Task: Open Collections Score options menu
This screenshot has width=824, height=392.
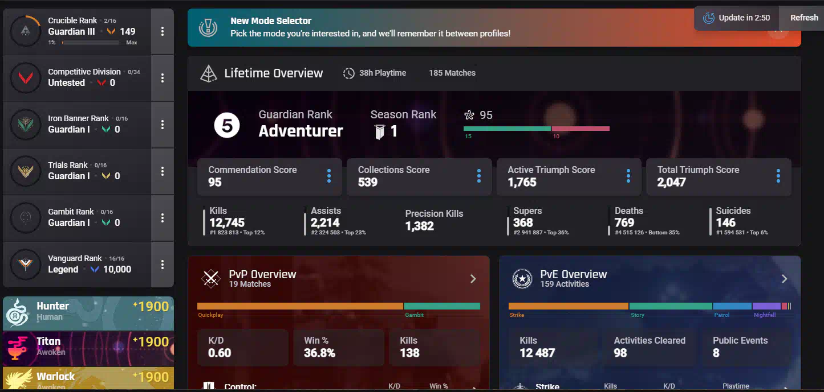Action: point(478,176)
